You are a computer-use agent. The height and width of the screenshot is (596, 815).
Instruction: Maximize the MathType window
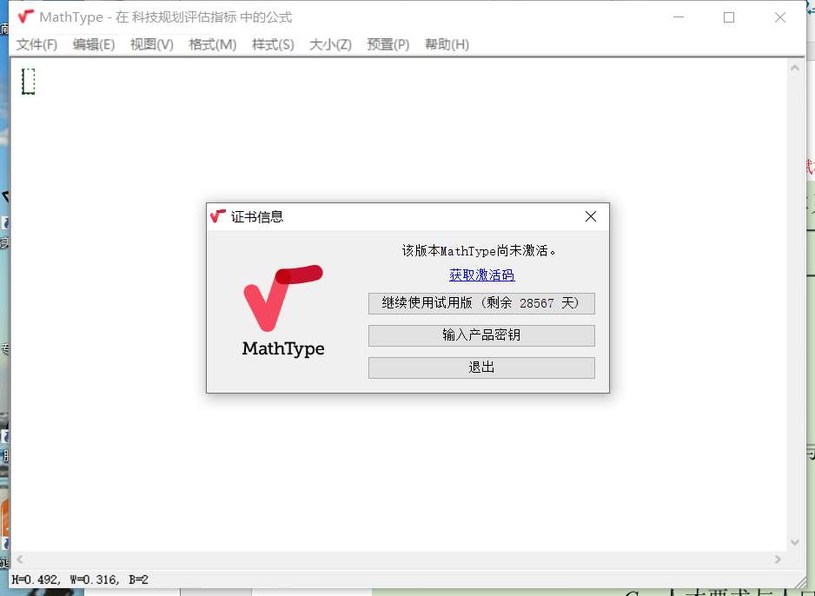[729, 17]
